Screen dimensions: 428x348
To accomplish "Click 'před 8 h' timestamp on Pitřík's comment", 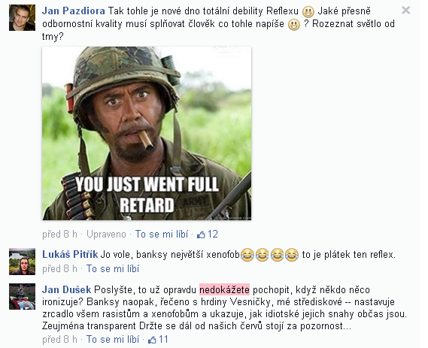I will 59,268.
